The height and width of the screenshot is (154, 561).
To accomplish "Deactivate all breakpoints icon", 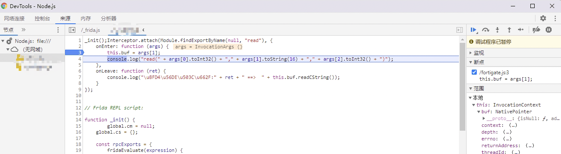I will click(536, 30).
